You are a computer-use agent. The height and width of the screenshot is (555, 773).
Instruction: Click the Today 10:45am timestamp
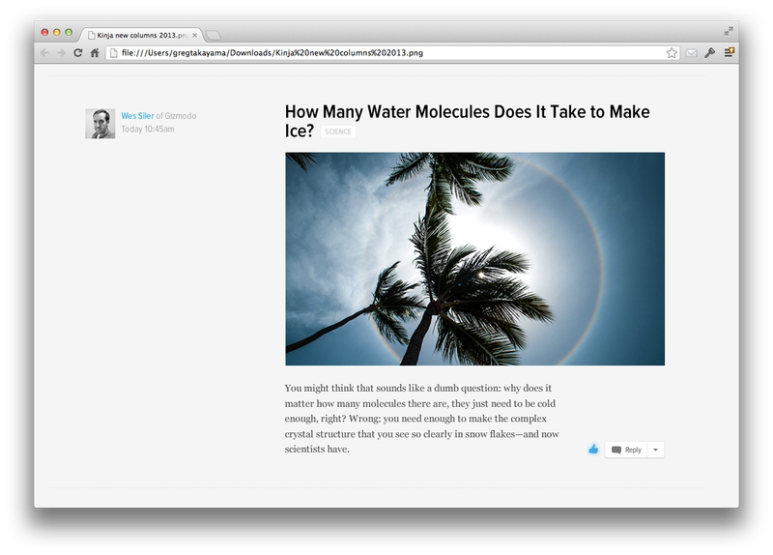tap(148, 130)
